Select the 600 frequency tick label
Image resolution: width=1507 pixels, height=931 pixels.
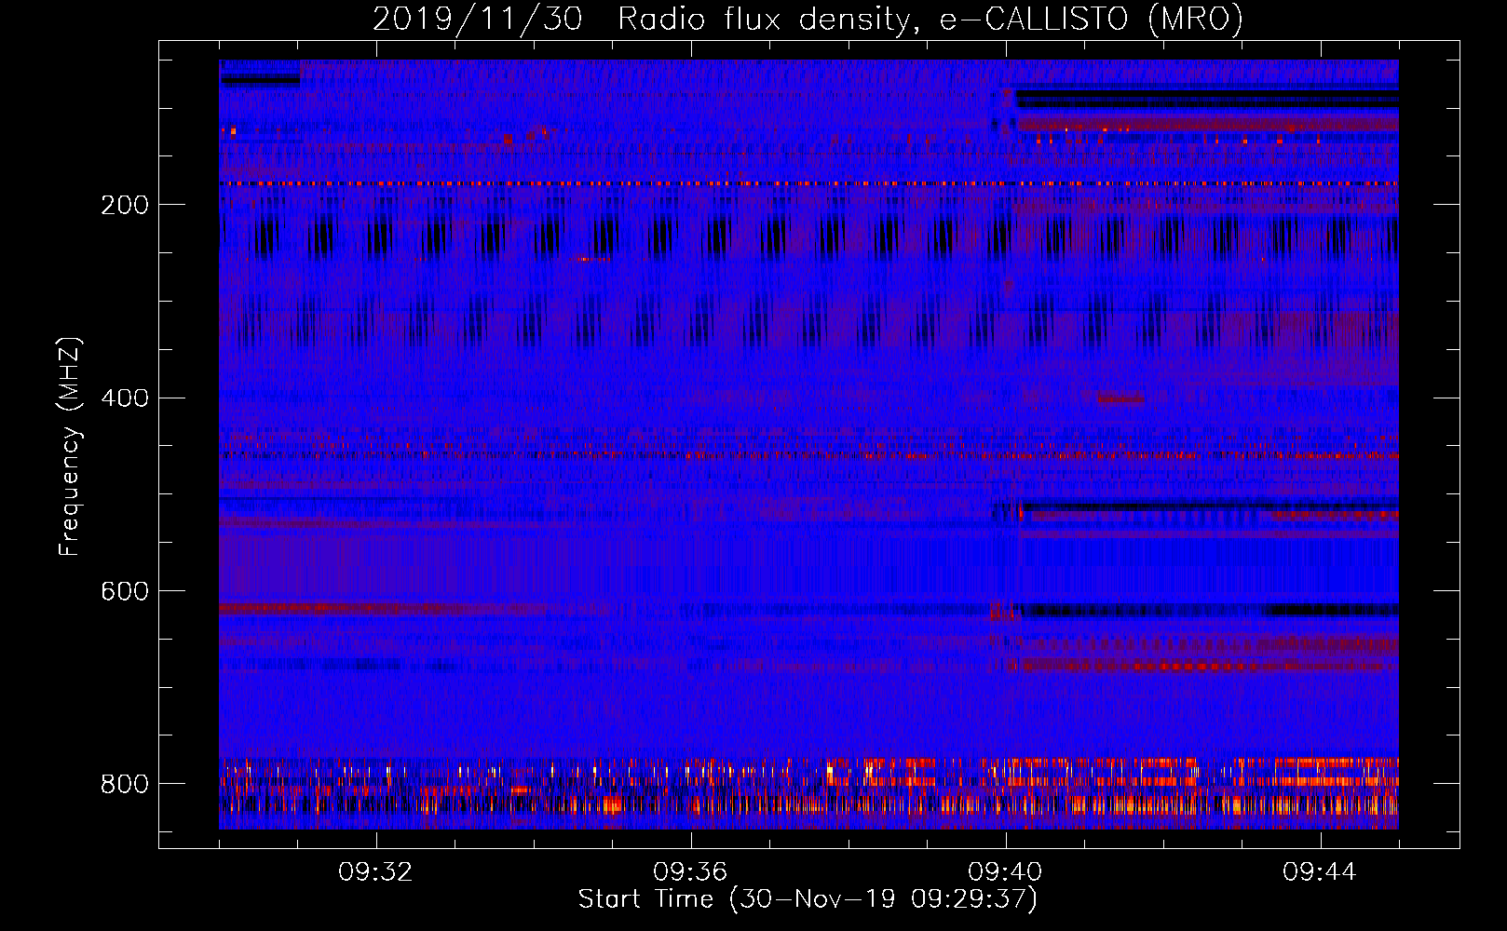click(x=125, y=592)
